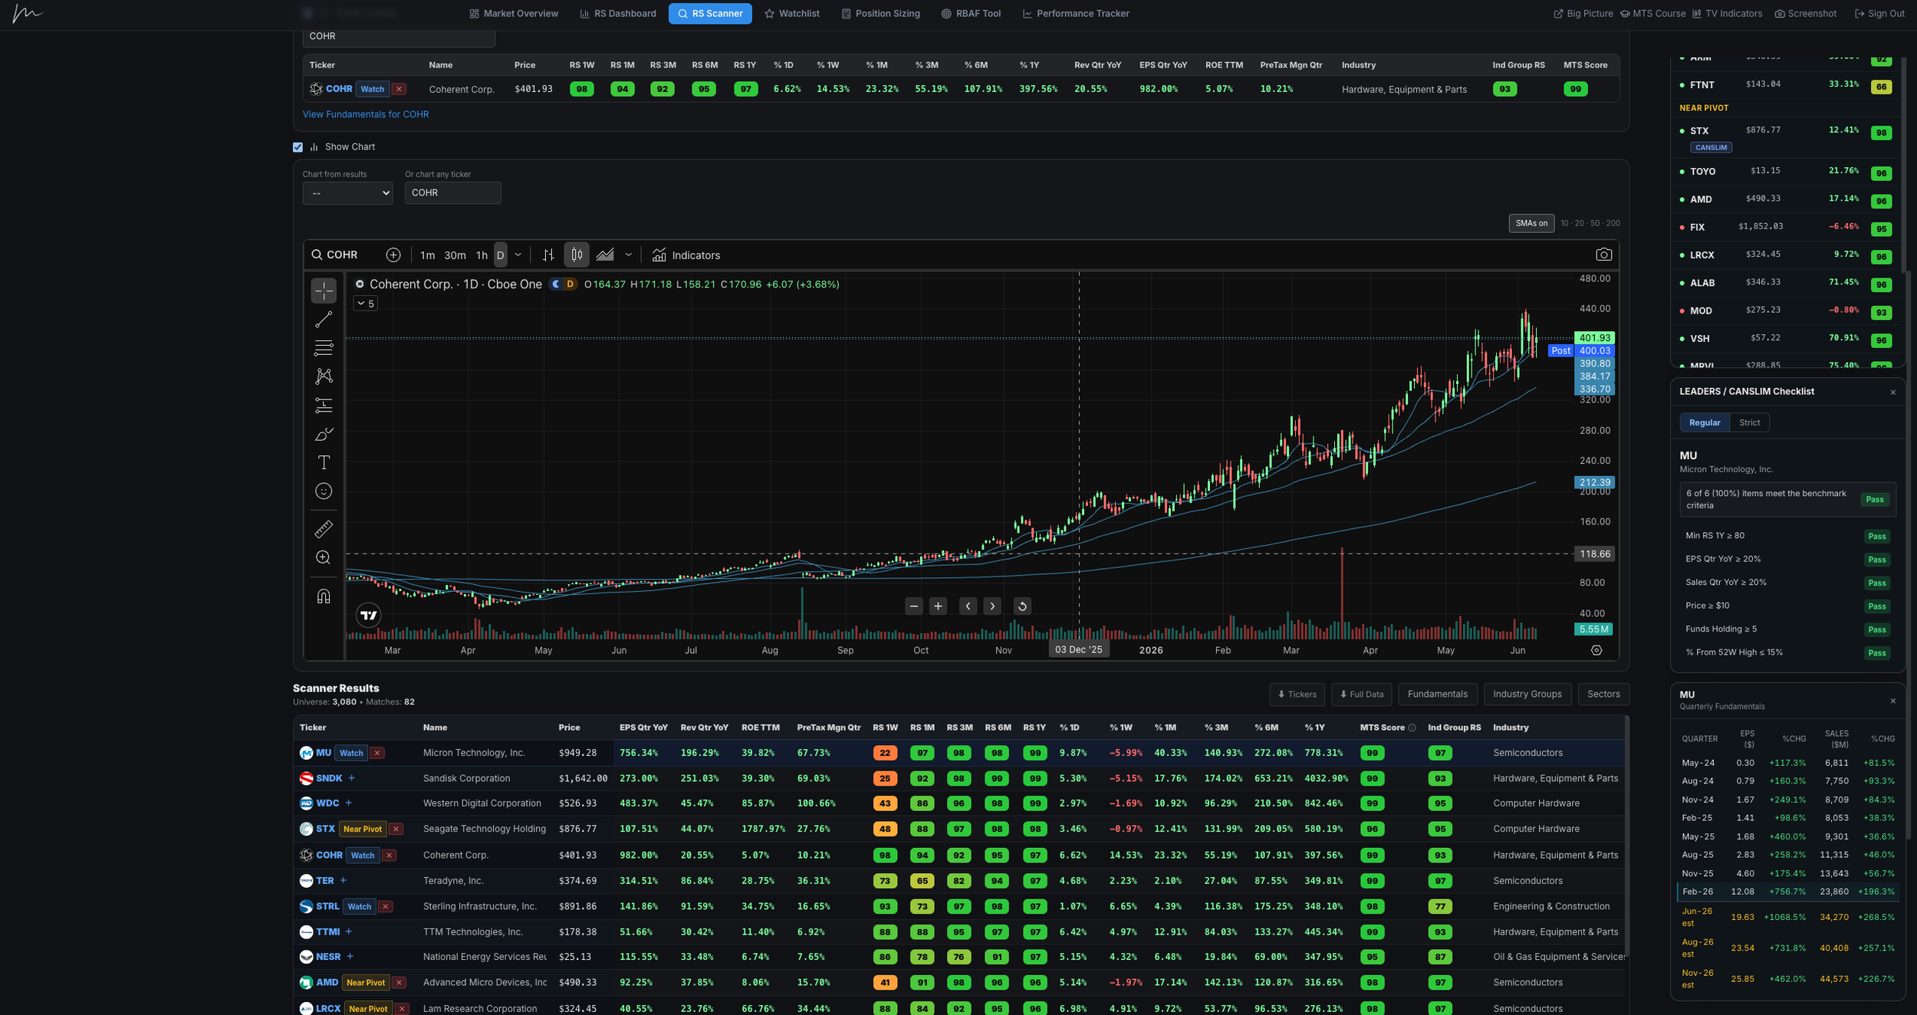Zoom out chart with minus button

913,606
